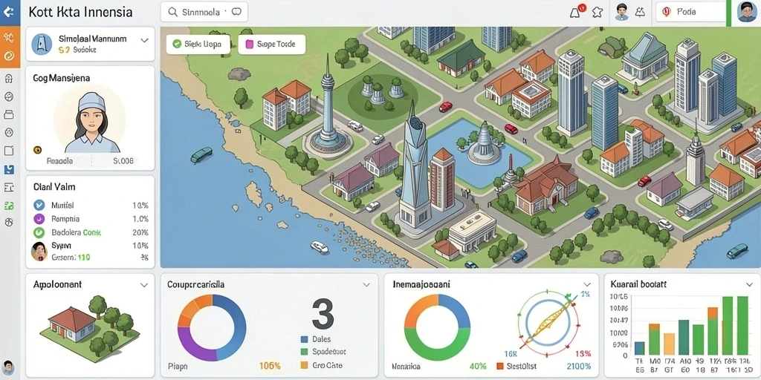Open the orange spiral icon in sidebar
Image resolution: width=761 pixels, height=380 pixels.
[x=9, y=55]
